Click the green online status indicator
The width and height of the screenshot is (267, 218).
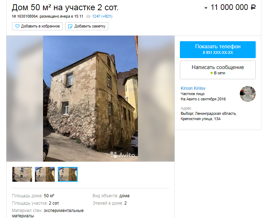pos(212,73)
